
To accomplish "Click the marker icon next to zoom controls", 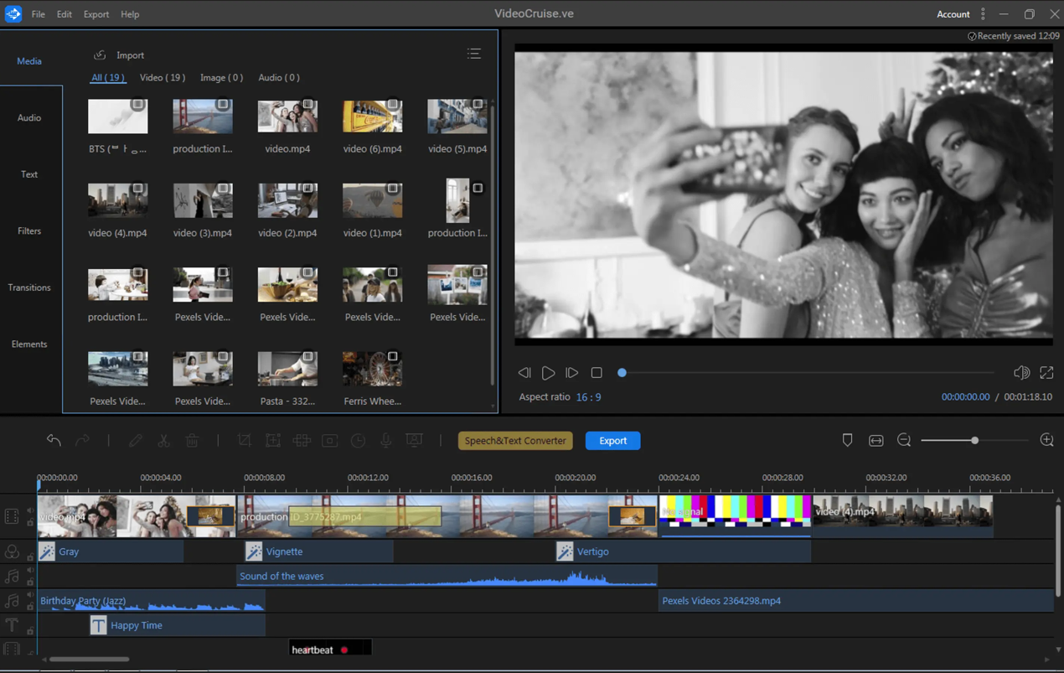I will point(847,441).
